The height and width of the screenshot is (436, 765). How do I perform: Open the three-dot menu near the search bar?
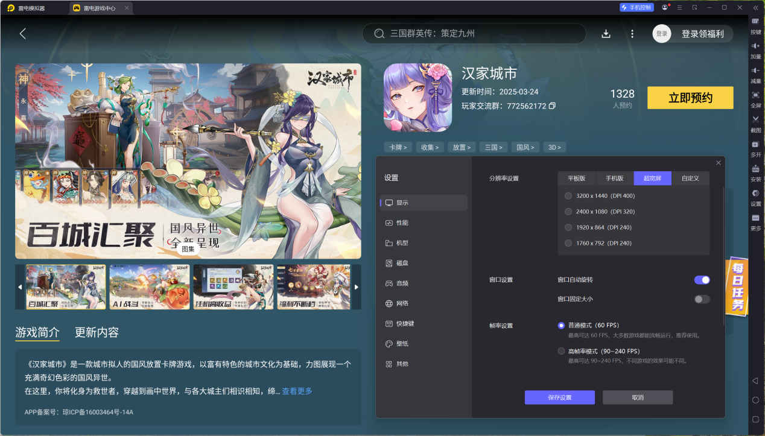632,34
